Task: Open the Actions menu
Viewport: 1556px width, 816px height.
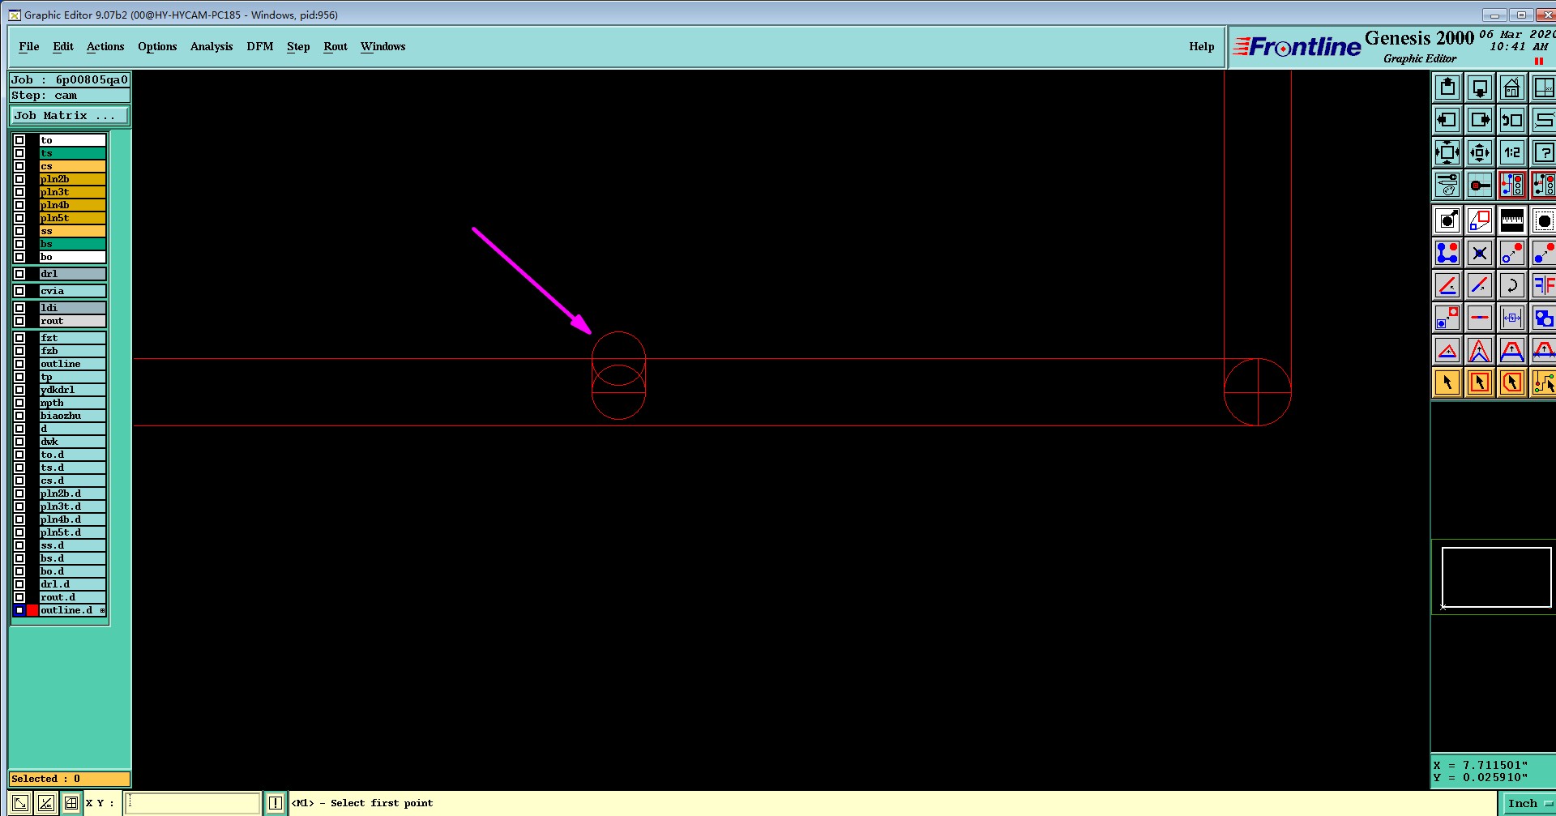Action: (x=105, y=47)
